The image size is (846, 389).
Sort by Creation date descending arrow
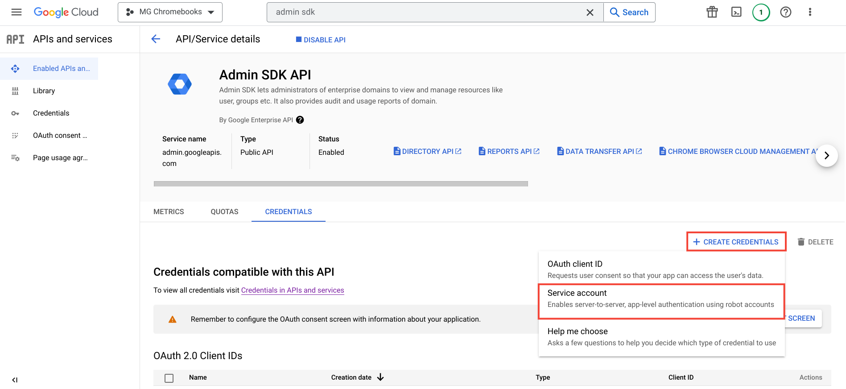[380, 377]
